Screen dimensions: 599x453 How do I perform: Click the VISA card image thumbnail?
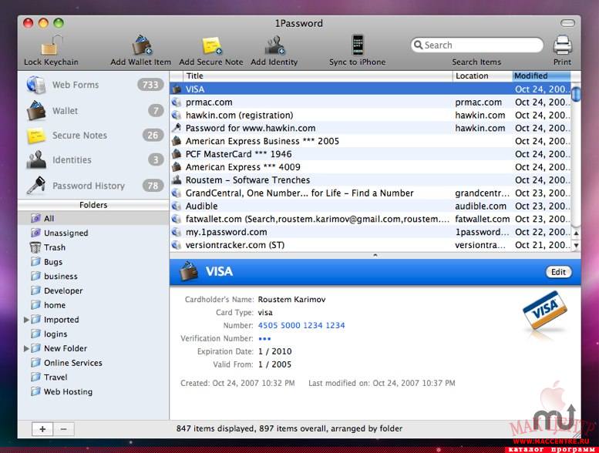(x=545, y=310)
